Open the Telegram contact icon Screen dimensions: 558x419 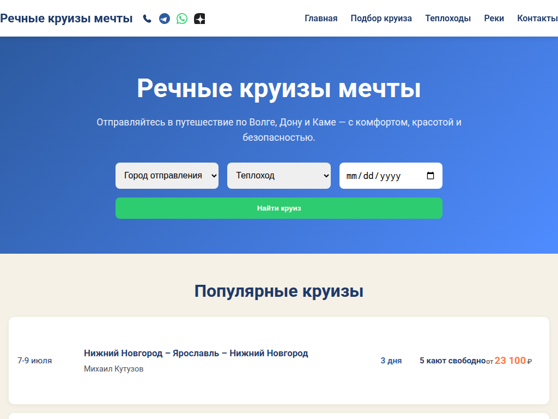(x=164, y=18)
